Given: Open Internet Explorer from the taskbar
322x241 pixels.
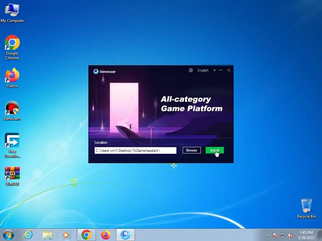Looking at the screenshot, I should pyautogui.click(x=28, y=235).
